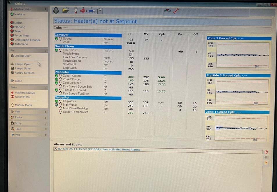Screen dimensions: 277x192
Task: Click the green status icon next to ChipWave
Action: coord(56,101)
